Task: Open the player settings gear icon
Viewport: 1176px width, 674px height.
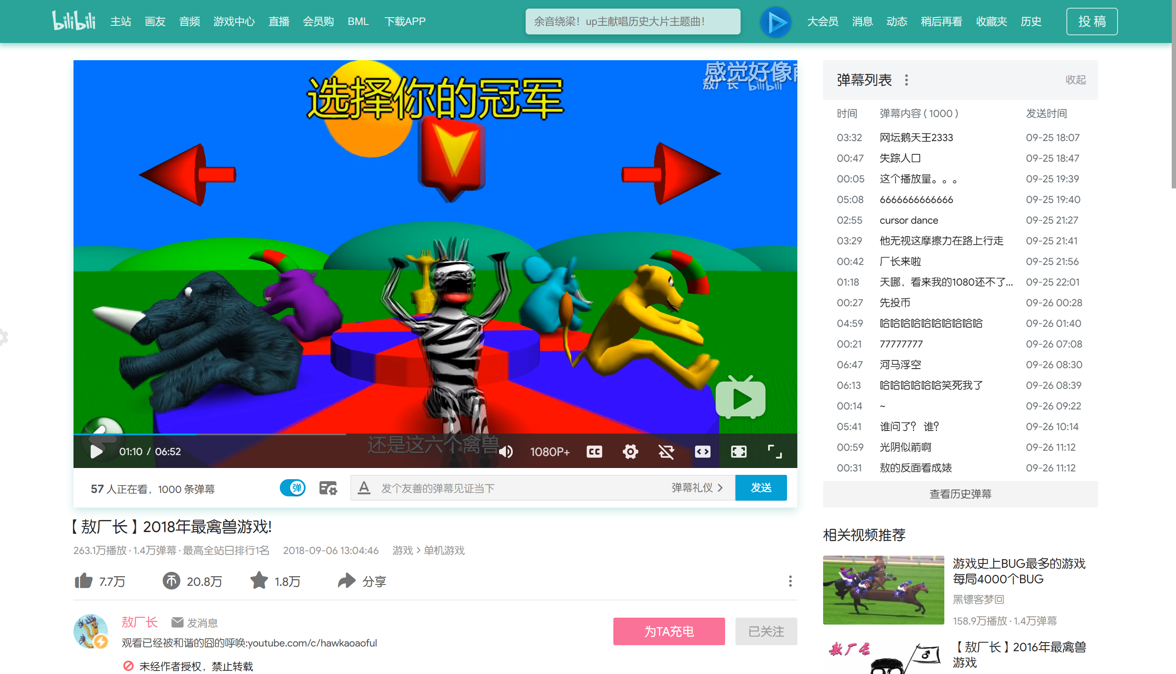Action: 630,451
